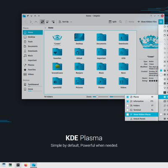This screenshot has width=168, height=168.
Task: Uncheck Places panel checkbox
Action: point(128,97)
